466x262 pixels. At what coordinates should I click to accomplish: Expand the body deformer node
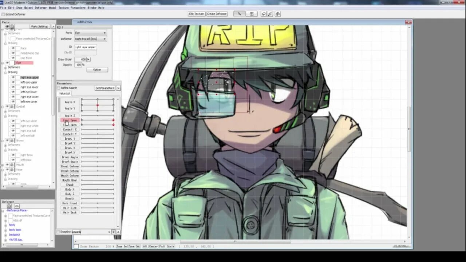(5, 225)
